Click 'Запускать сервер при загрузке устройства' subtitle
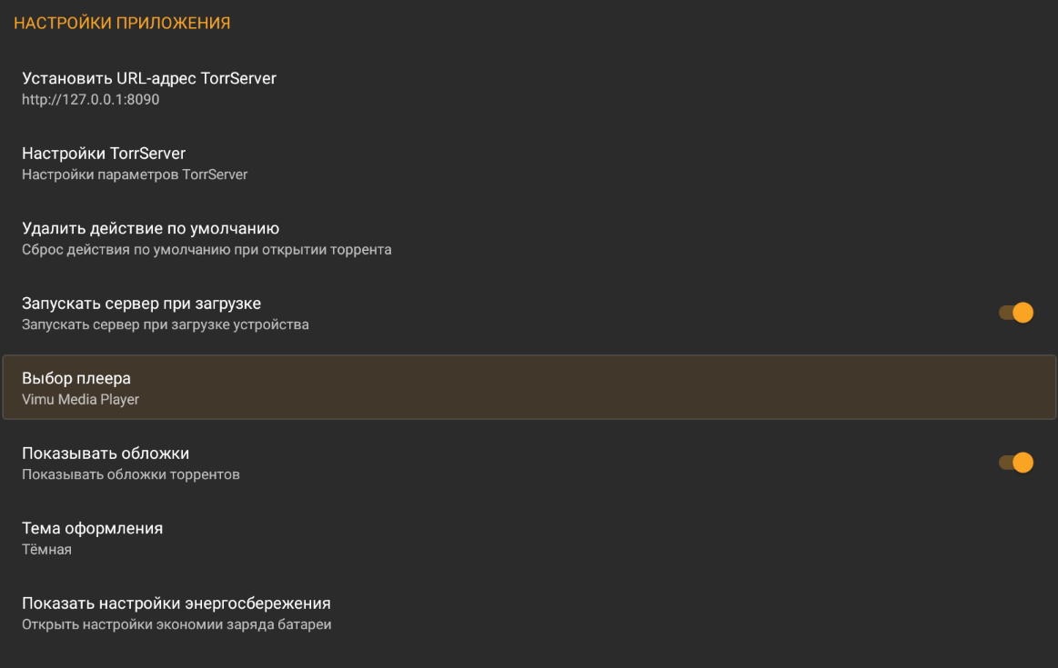 pyautogui.click(x=165, y=324)
